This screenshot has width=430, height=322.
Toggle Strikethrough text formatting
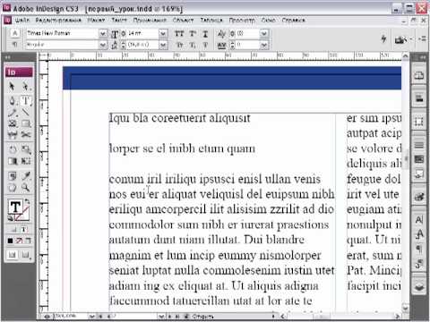click(205, 45)
